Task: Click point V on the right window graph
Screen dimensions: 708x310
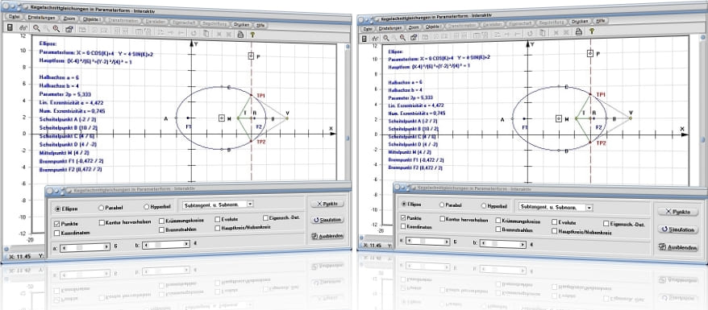Action: (631, 118)
